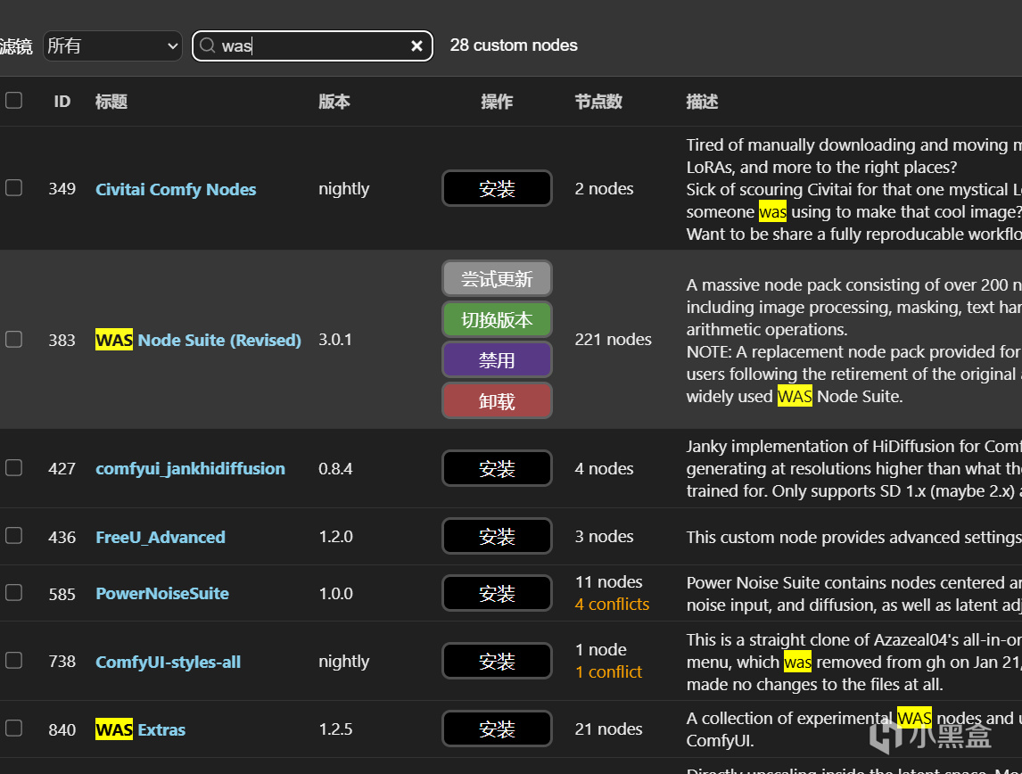Click '1 node' count for ComfyUI-styles-all
1022x774 pixels.
pyautogui.click(x=600, y=649)
